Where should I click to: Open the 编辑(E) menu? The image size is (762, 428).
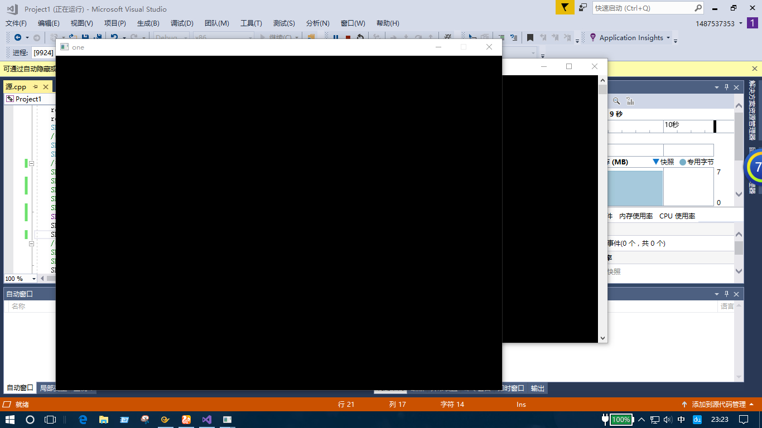(x=49, y=23)
